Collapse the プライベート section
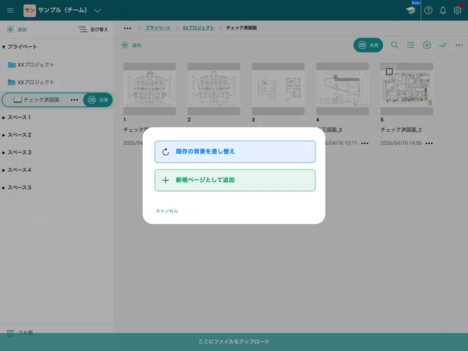Screen dimensions: 468x351 point(4,47)
